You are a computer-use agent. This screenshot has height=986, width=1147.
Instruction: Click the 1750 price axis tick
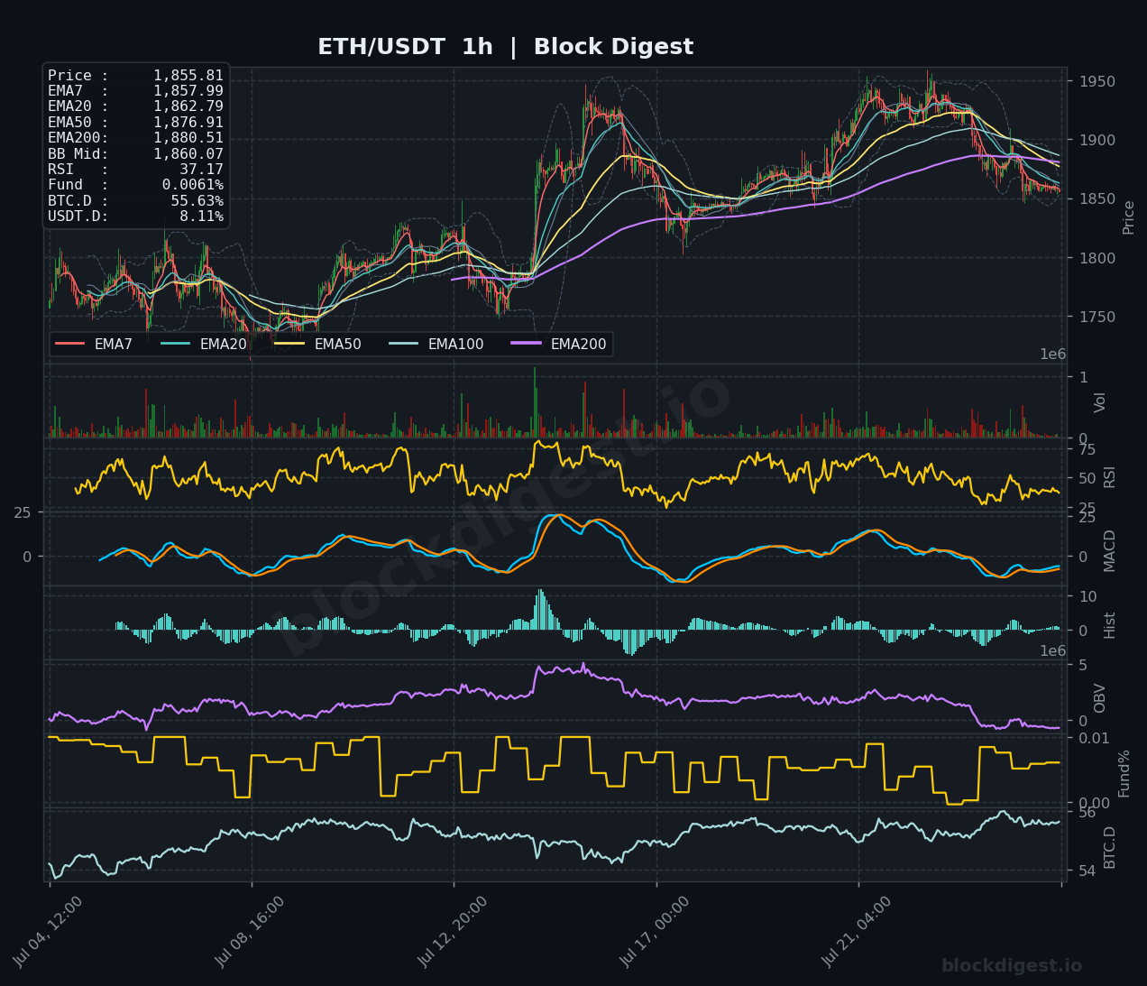coord(1097,318)
